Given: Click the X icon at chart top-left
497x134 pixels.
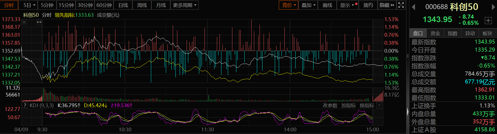Looking at the screenshot, I should (24, 22).
